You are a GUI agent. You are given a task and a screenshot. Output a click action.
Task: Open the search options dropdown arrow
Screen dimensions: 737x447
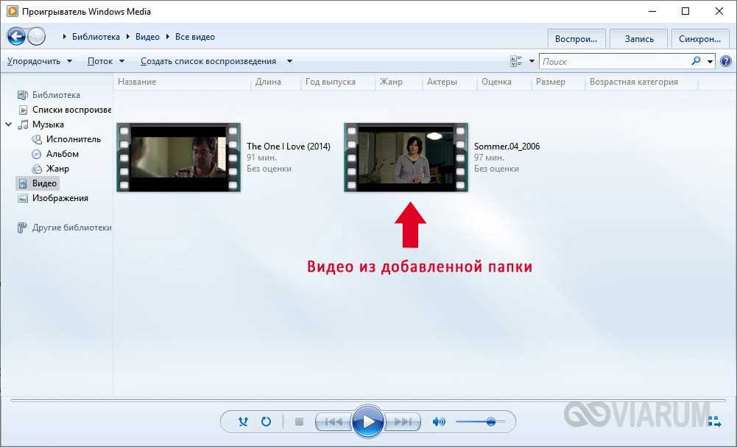click(710, 61)
